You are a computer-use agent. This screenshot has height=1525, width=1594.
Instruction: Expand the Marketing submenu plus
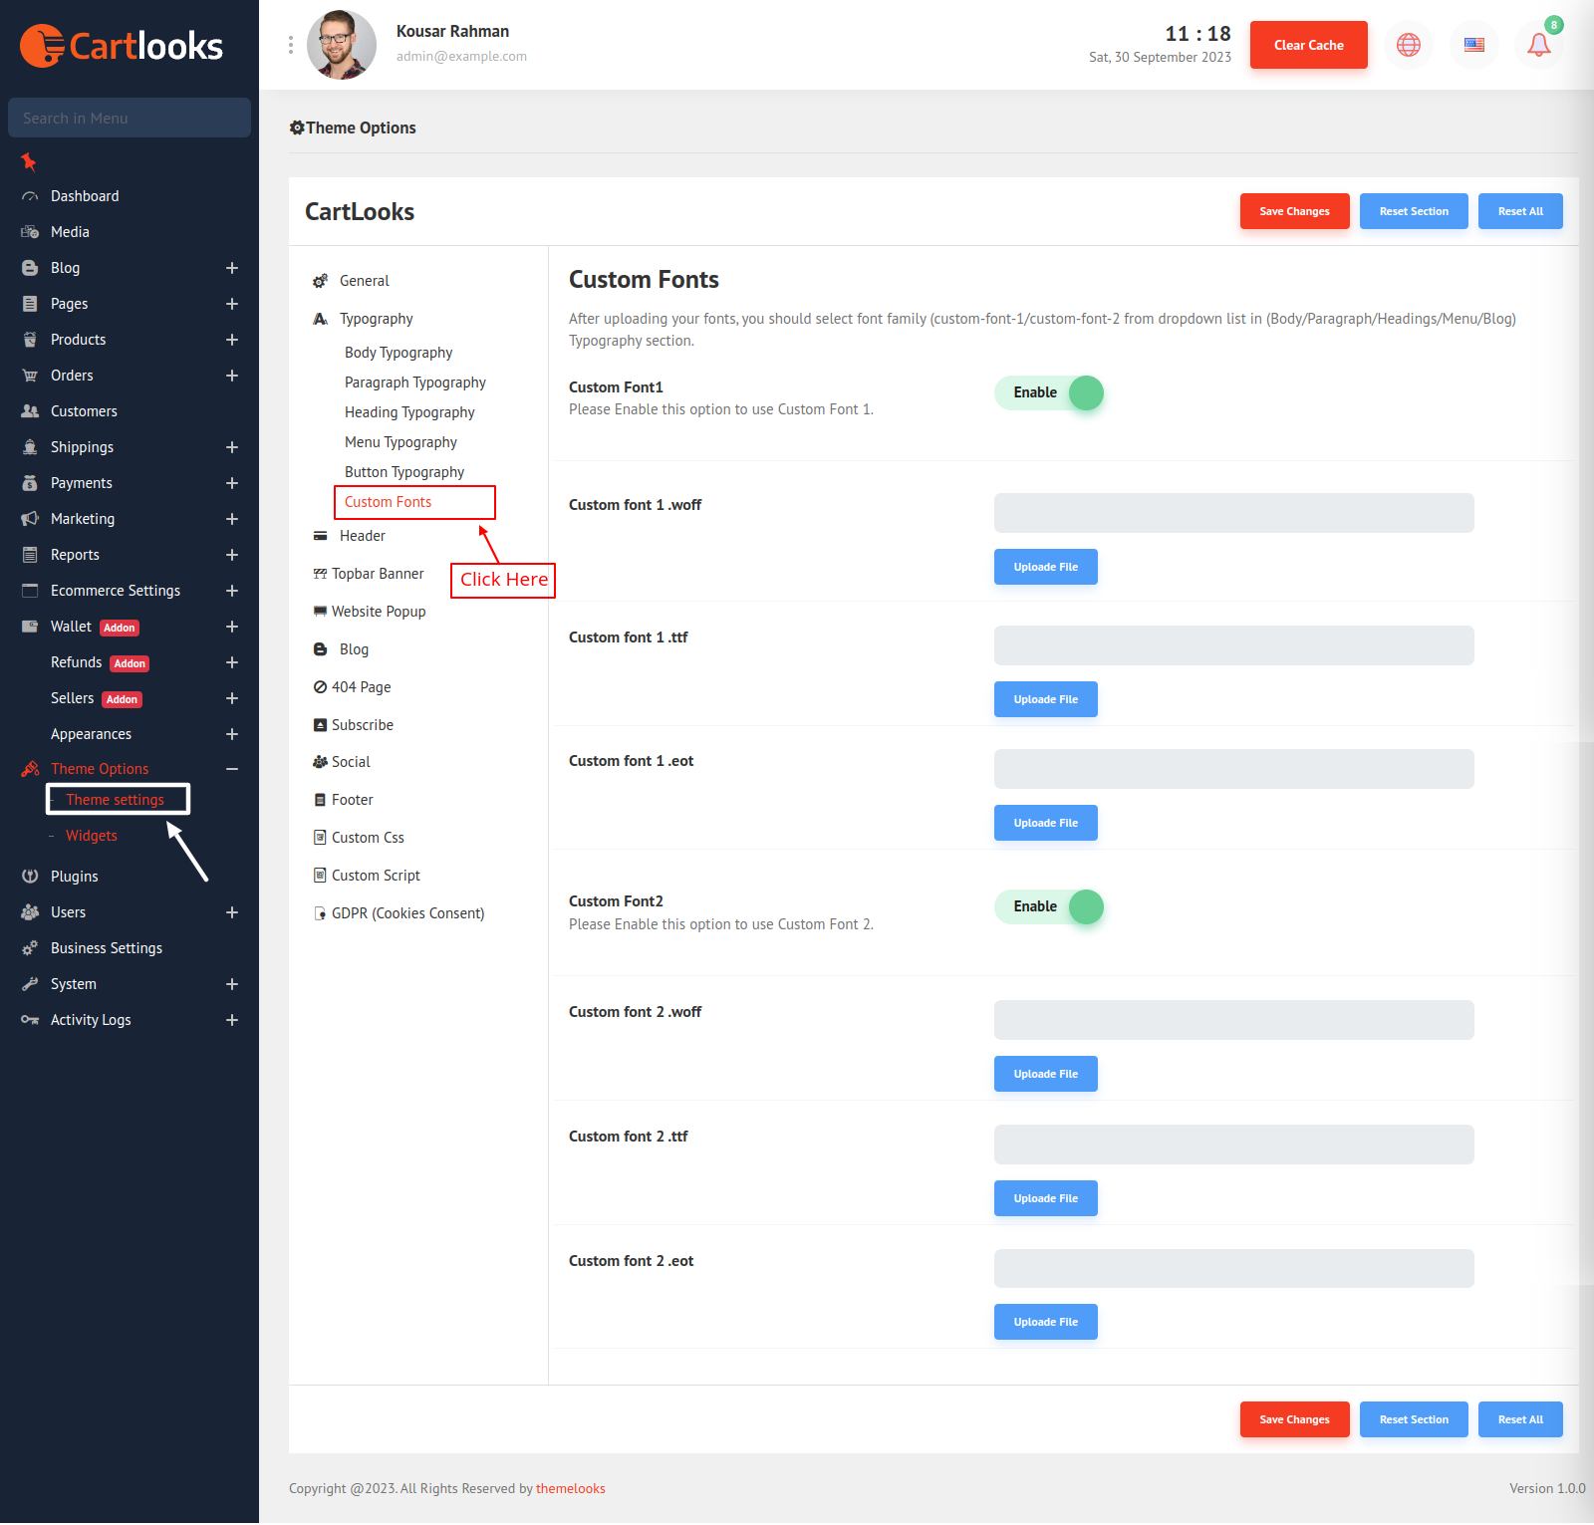(232, 519)
